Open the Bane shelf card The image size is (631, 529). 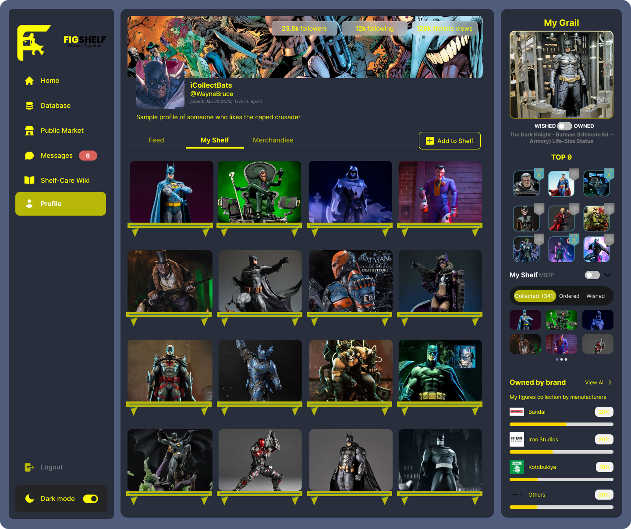click(x=351, y=371)
